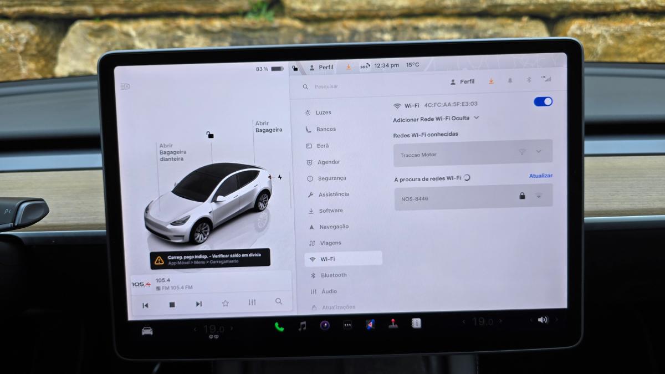Tap the 105.4 radio station logo
Image resolution: width=665 pixels, height=374 pixels.
click(141, 284)
